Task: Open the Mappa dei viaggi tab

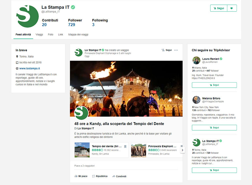Action: click(x=78, y=34)
